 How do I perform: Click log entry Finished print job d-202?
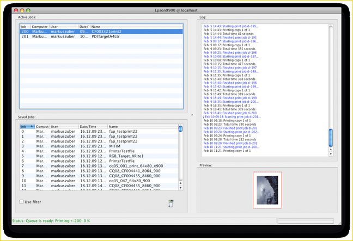pos(230,143)
